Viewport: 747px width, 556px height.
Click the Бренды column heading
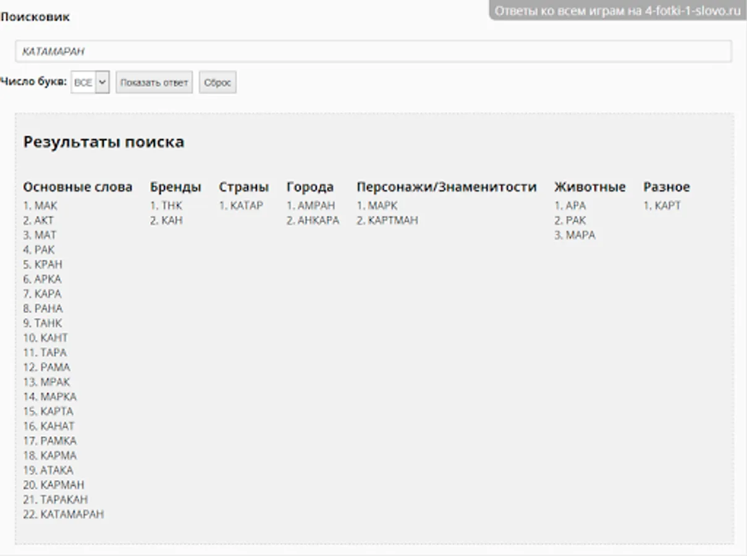pos(175,187)
